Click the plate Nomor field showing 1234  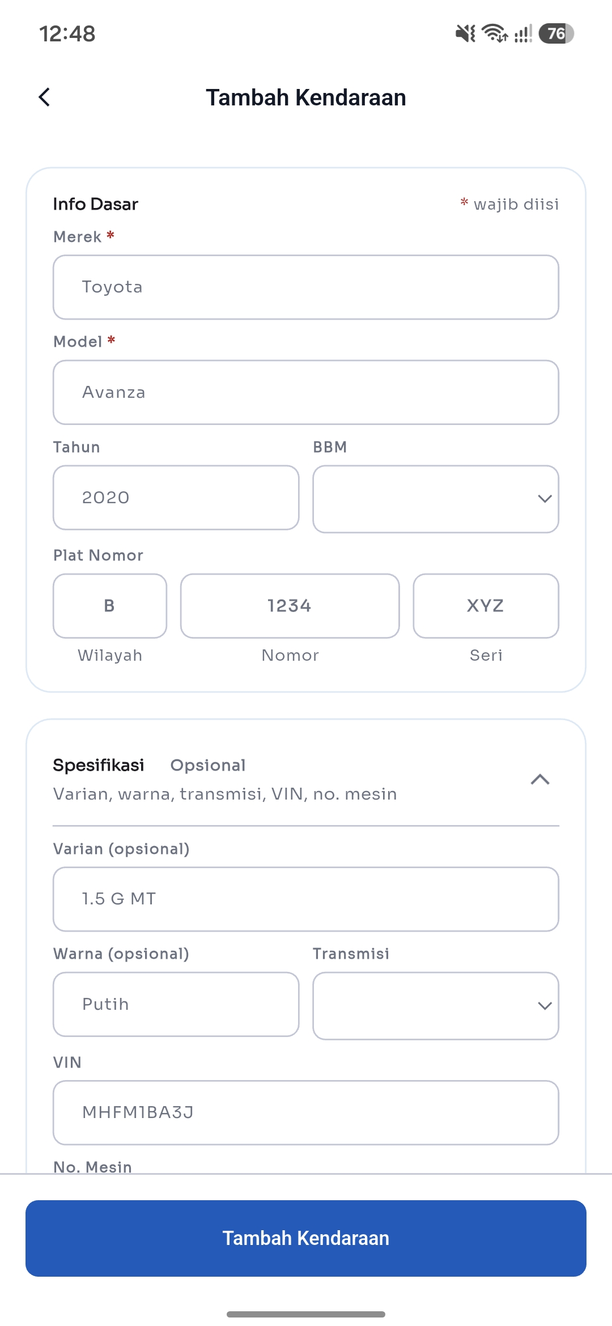coord(290,606)
